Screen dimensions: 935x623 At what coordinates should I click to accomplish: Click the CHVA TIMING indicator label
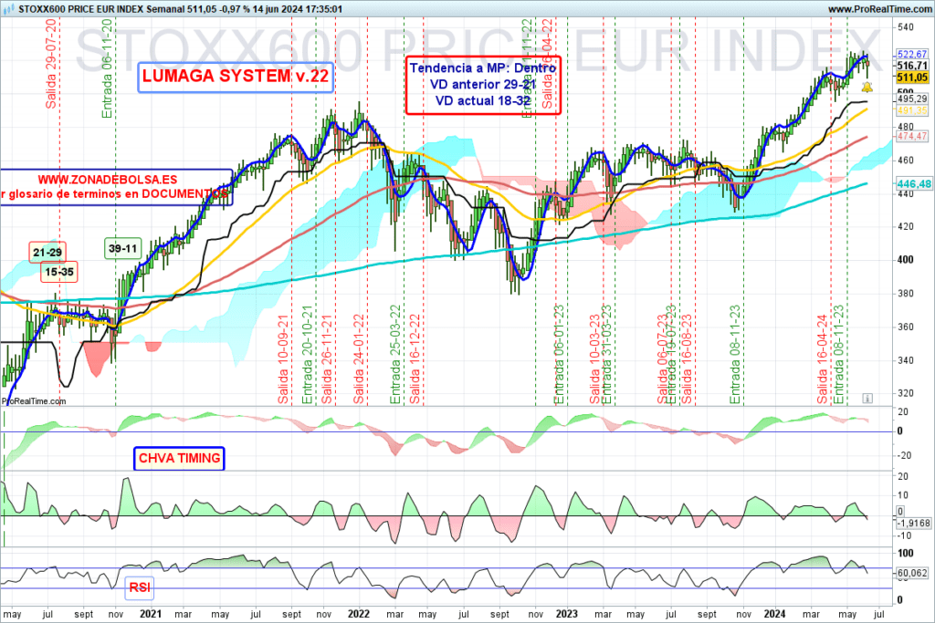point(179,459)
